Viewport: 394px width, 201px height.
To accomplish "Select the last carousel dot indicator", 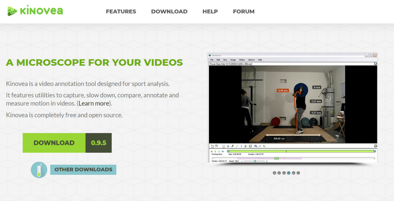I will click(x=298, y=173).
